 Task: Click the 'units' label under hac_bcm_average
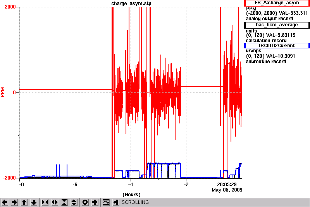(251, 31)
